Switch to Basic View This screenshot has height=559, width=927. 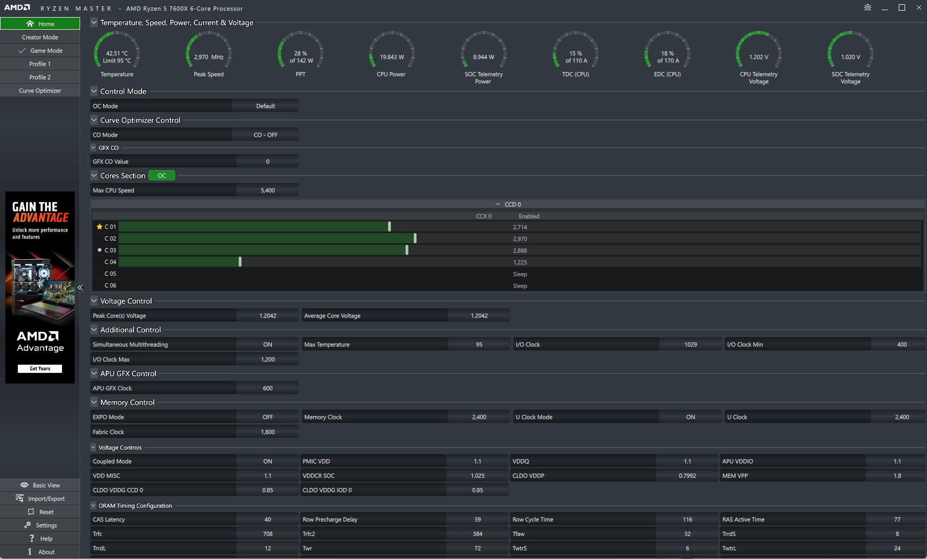coord(40,485)
